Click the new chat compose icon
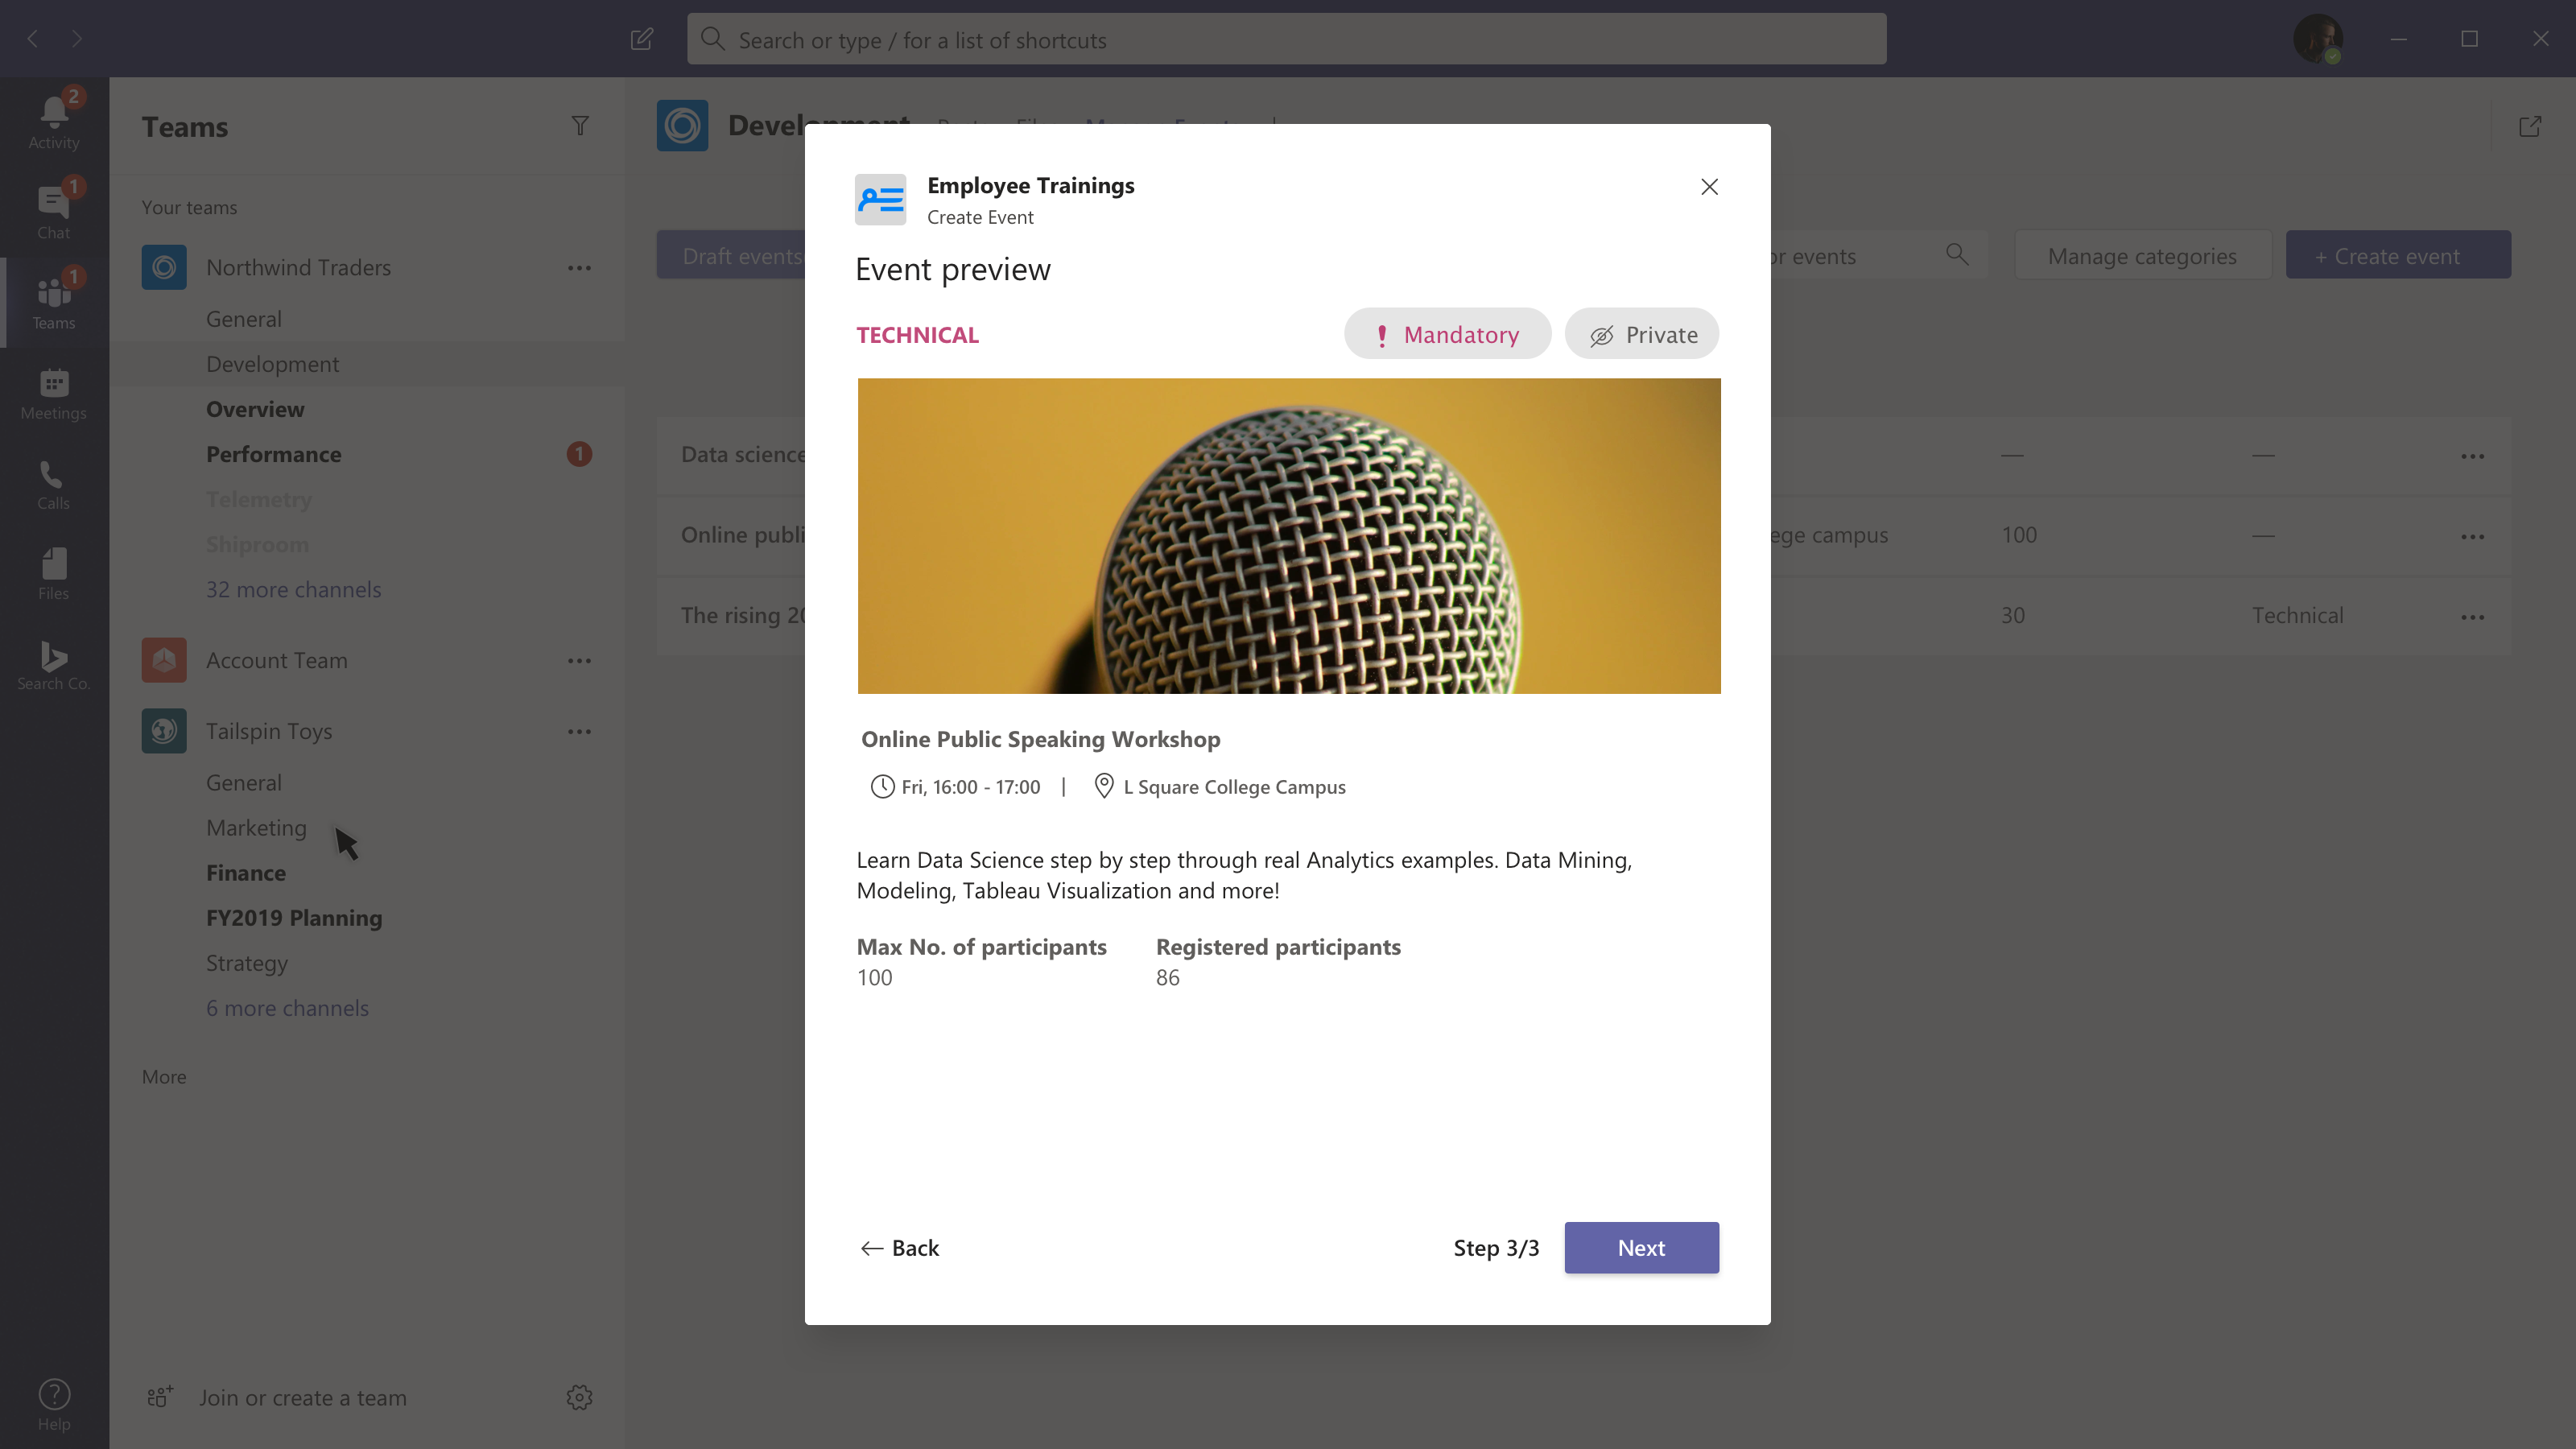This screenshot has width=2576, height=1449. click(x=642, y=39)
